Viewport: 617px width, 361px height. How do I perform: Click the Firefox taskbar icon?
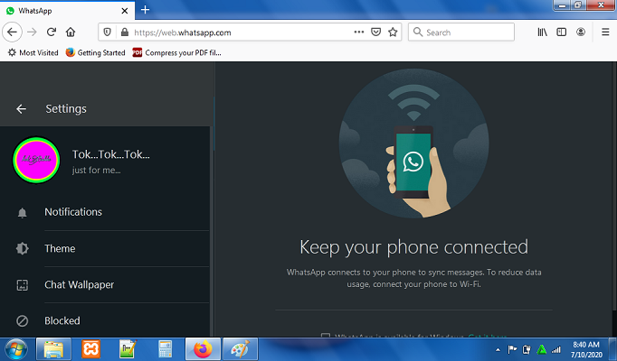(x=203, y=349)
